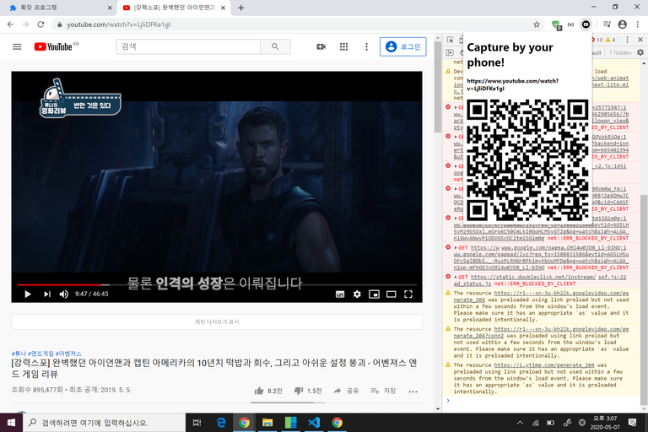Open Visual Studio Code from the taskbar
Image resolution: width=648 pixels, height=432 pixels.
coord(314,423)
